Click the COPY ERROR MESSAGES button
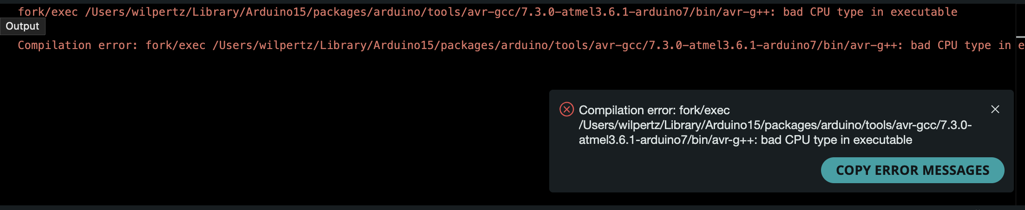The width and height of the screenshot is (1025, 210). 912,170
